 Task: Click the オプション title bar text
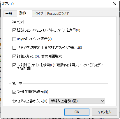click(8, 4)
